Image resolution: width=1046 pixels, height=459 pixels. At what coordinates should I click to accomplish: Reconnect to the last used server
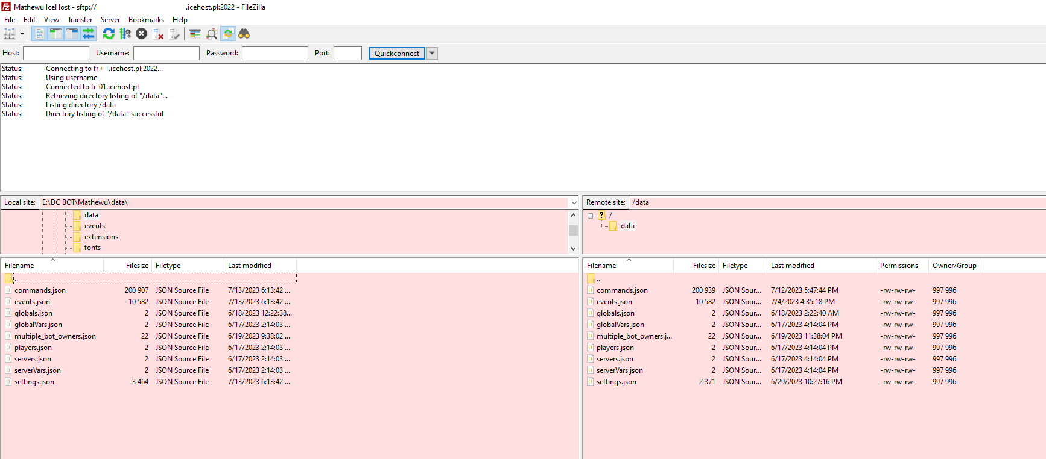[x=174, y=34]
